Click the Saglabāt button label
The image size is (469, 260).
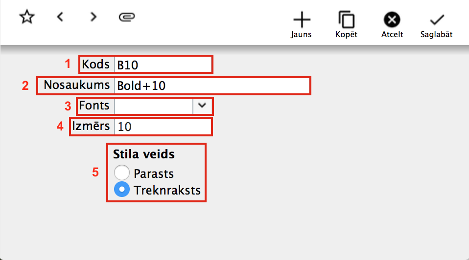tap(436, 35)
